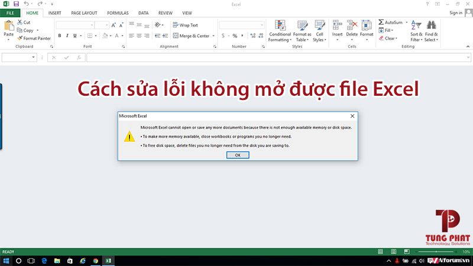Toggle align text left

point(131,35)
